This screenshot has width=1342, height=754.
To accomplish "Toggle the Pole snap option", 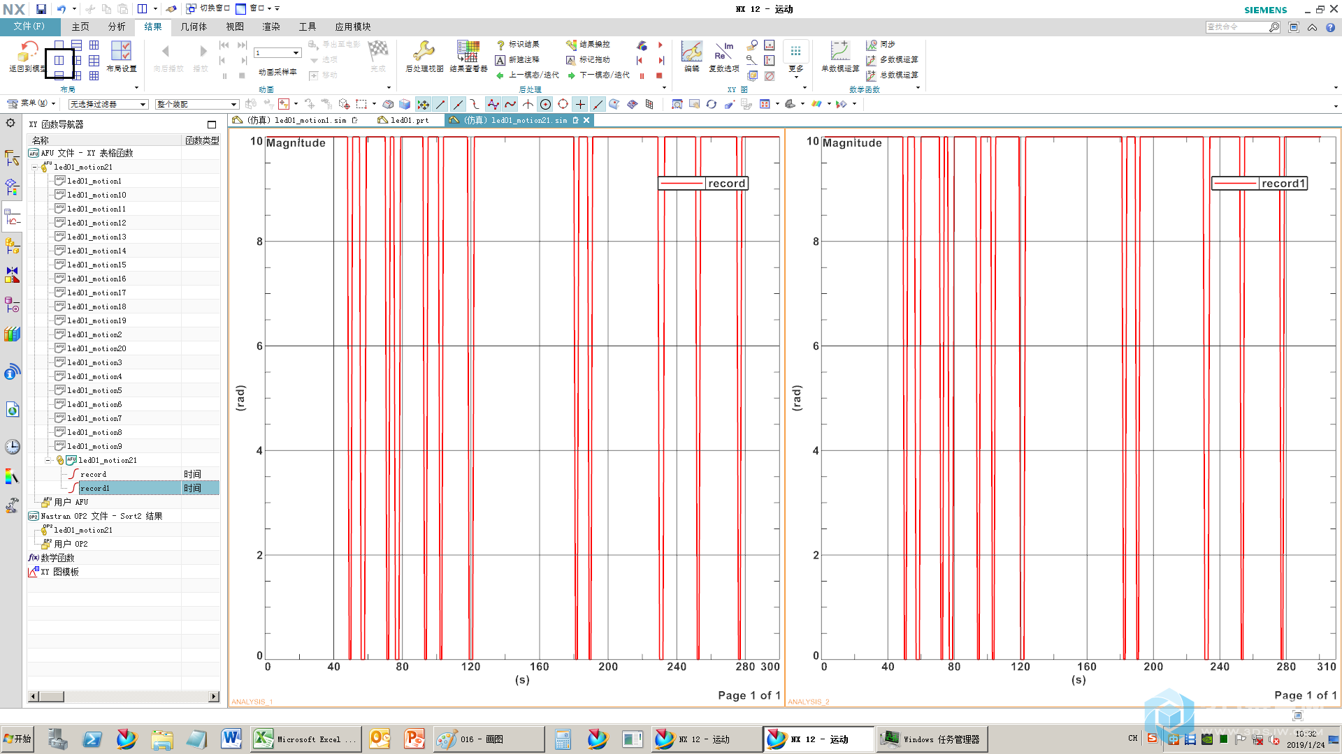I will coord(493,104).
